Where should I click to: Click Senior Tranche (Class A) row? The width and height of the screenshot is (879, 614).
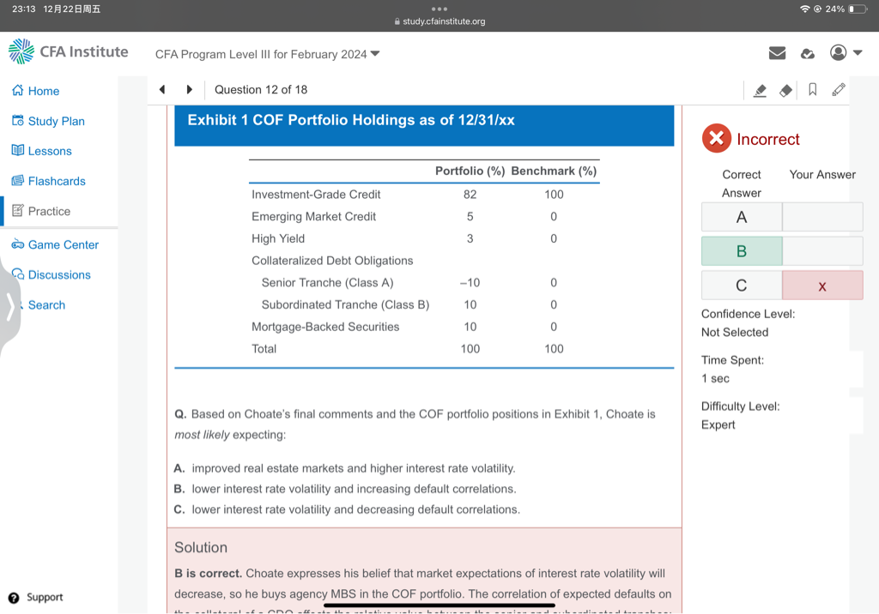pyautogui.click(x=327, y=283)
